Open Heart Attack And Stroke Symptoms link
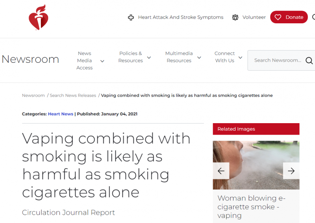315x223 pixels. (x=181, y=17)
